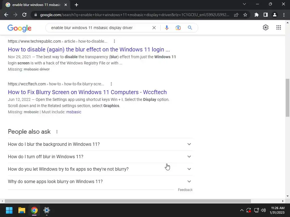Image resolution: width=290 pixels, height=217 pixels.
Task: Bookmark this tab with star icon
Action: click(x=245, y=15)
